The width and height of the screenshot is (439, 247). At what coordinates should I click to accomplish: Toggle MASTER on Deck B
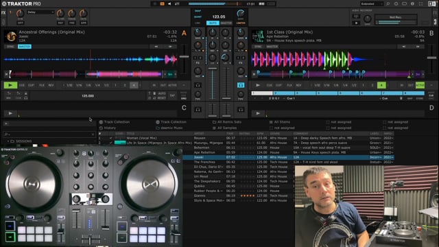272,47
